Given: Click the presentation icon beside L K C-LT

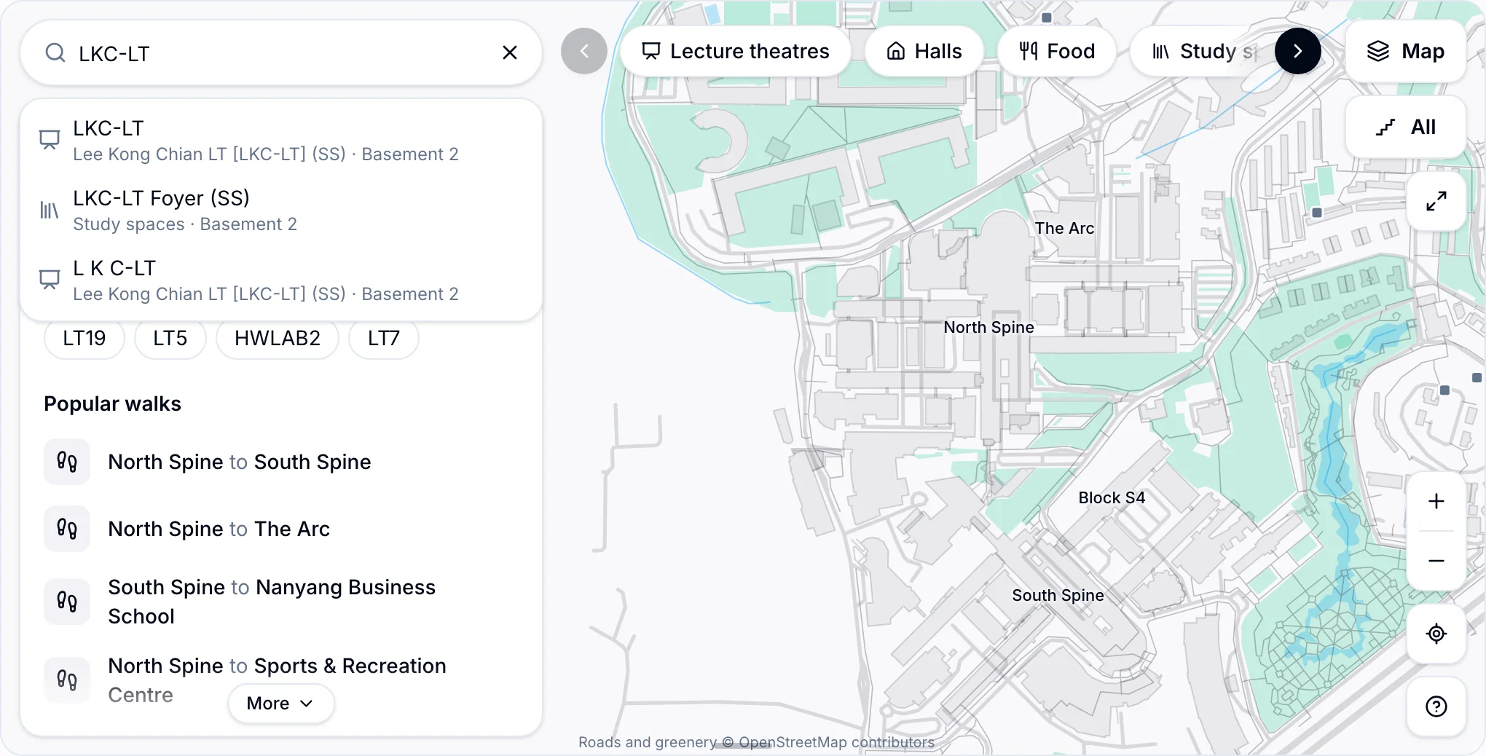Looking at the screenshot, I should pos(50,280).
